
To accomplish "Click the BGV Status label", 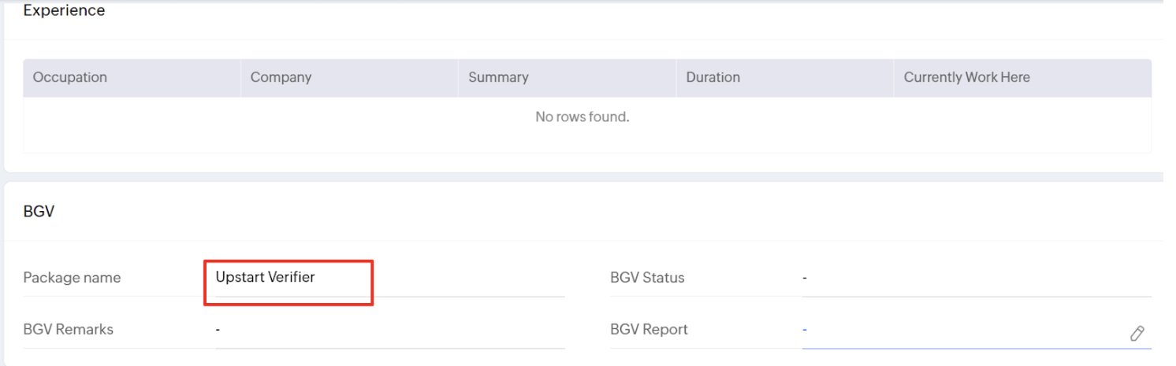I will 647,278.
